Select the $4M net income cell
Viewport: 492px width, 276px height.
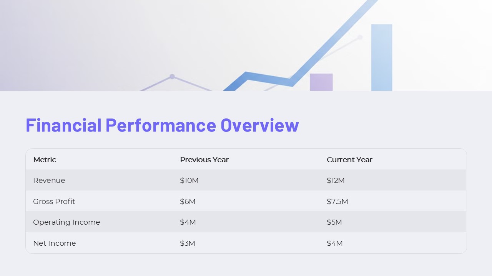tap(334, 243)
